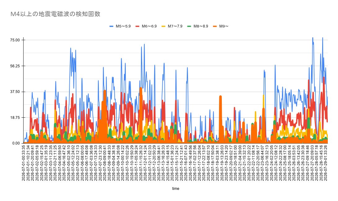Click x-axis label '2026-07-03-11:23:35'
Image resolution: width=338 pixels, height=201 pixels.
point(51,163)
